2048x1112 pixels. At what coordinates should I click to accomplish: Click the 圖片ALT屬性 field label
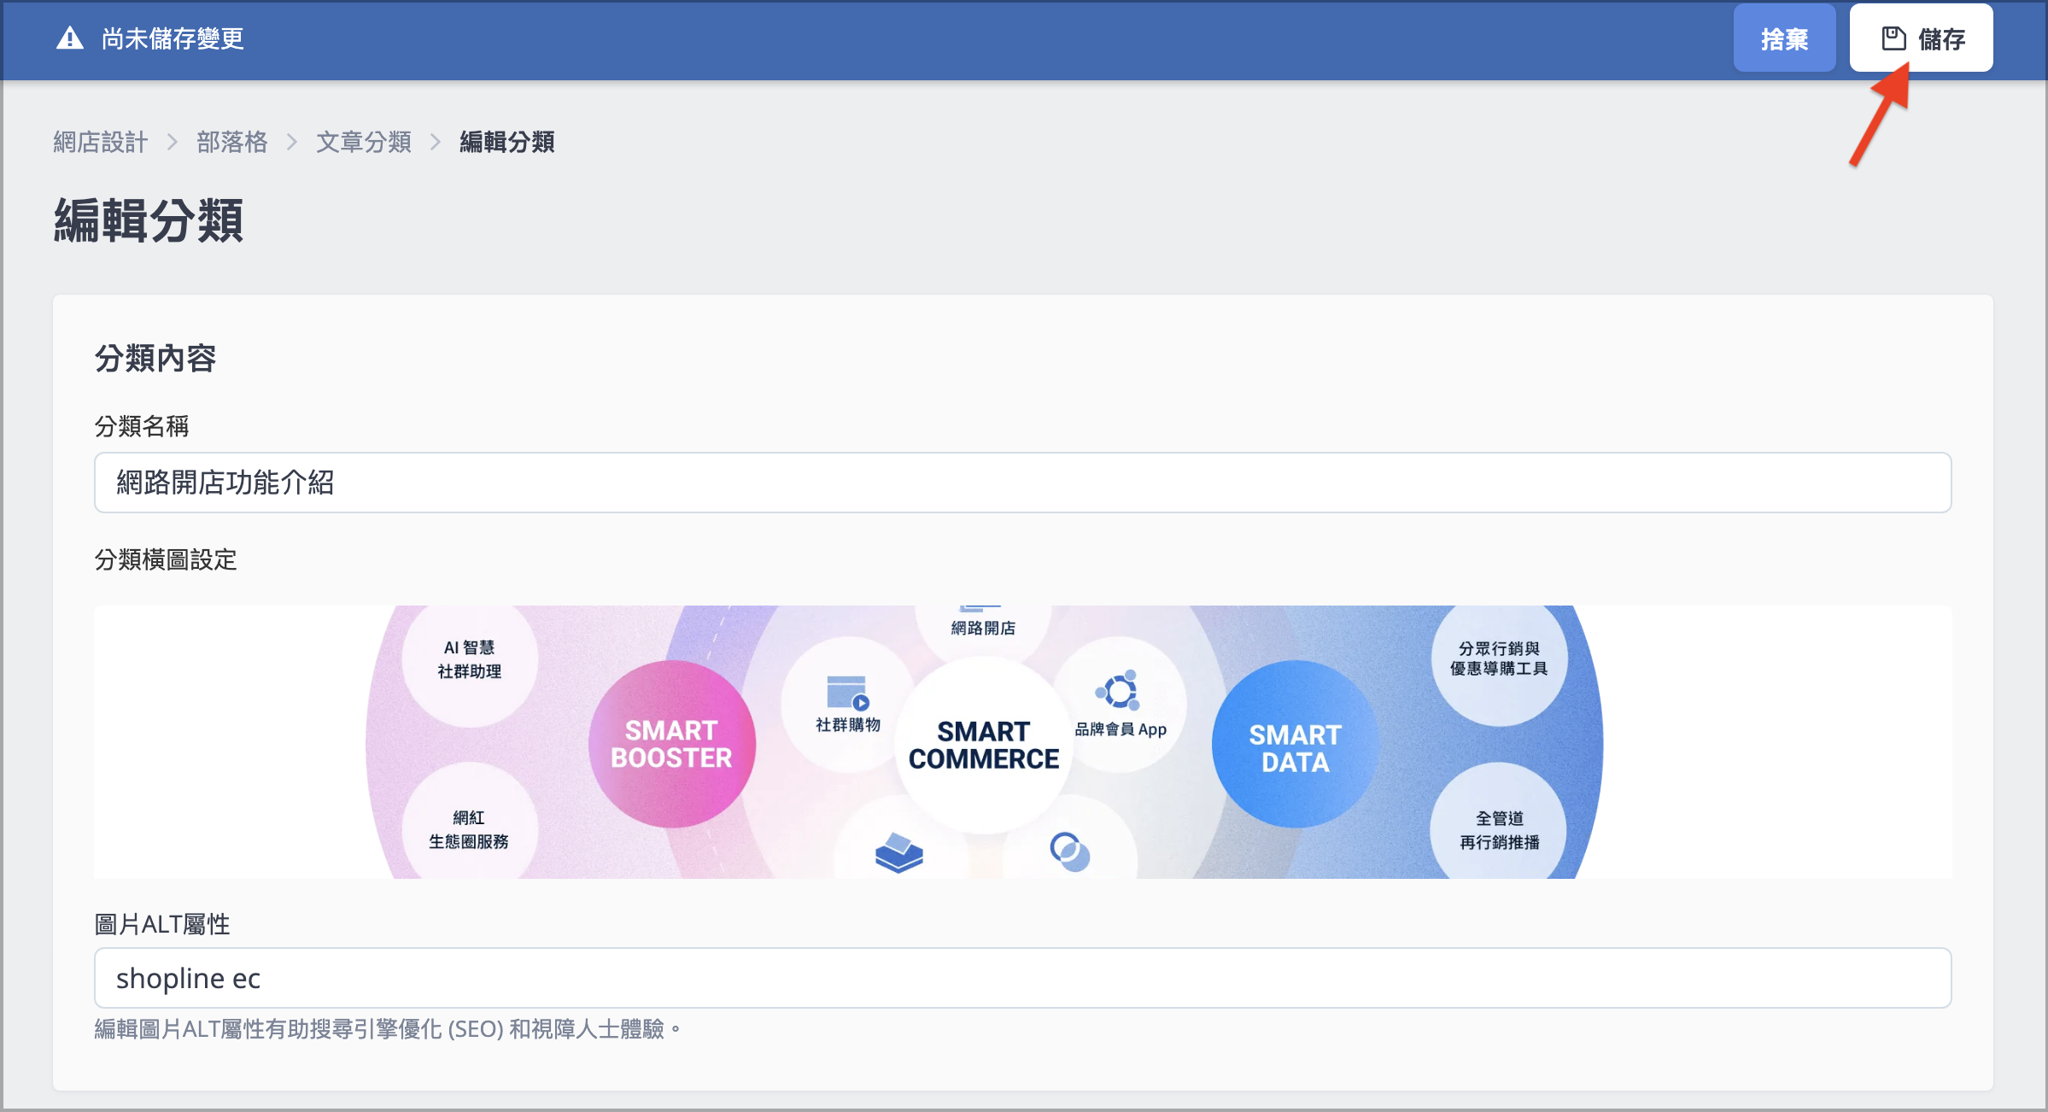click(x=162, y=924)
